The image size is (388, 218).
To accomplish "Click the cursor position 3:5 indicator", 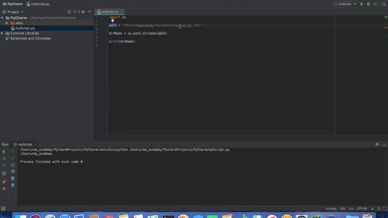I will click(x=343, y=209).
